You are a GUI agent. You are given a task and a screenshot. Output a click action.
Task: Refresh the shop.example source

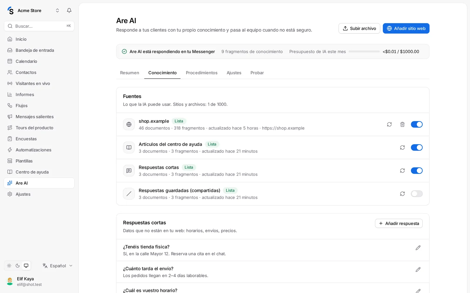389,124
